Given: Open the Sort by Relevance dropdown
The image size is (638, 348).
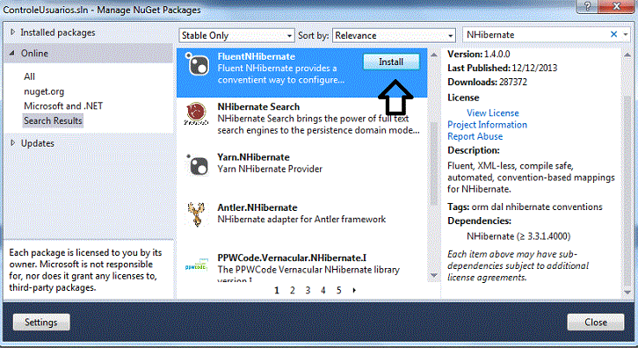Looking at the screenshot, I should click(394, 35).
